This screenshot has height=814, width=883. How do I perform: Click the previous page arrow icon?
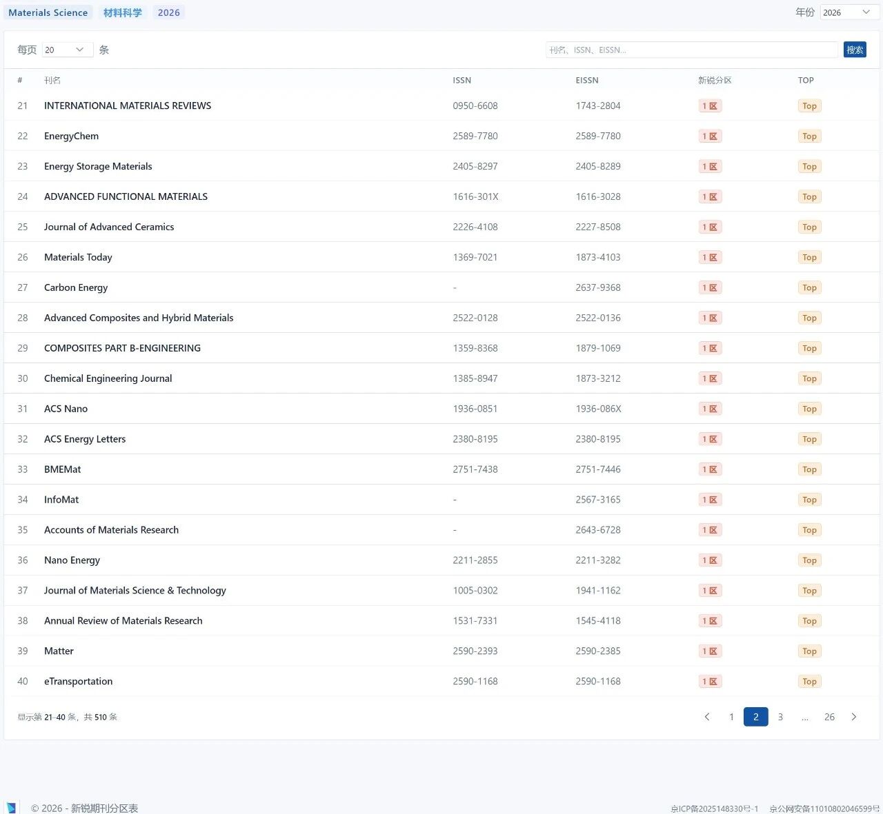(x=706, y=717)
